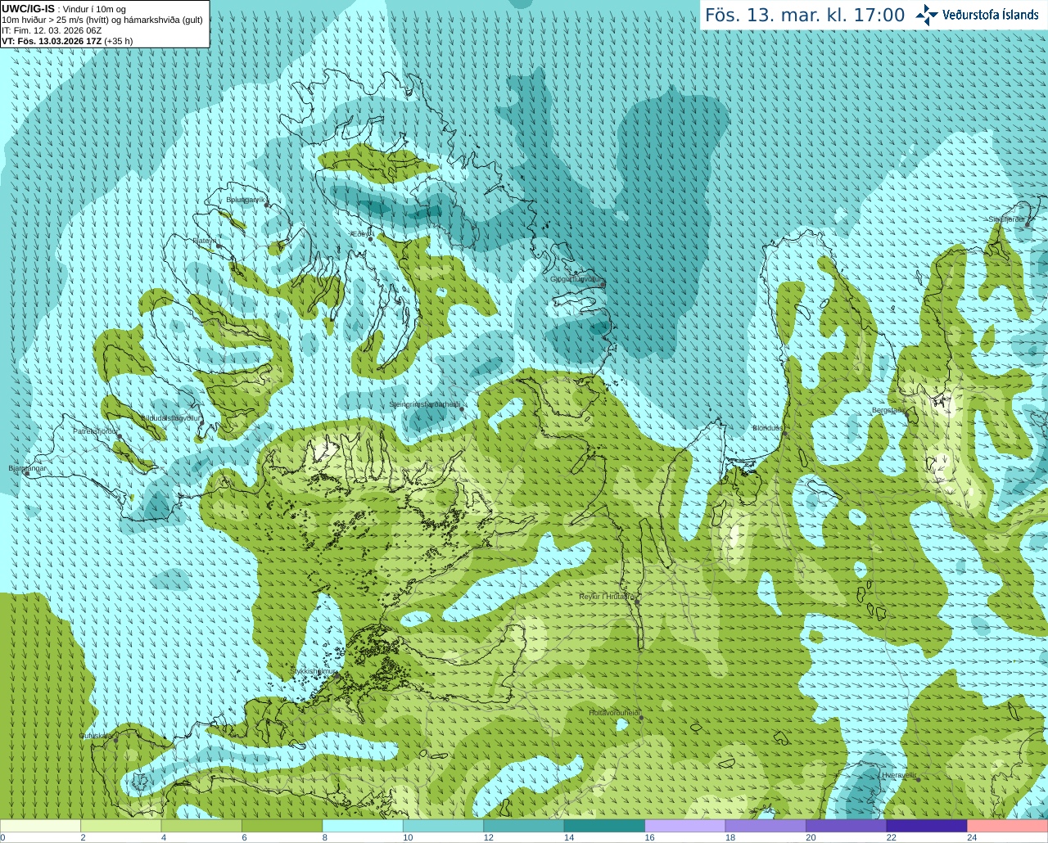The height and width of the screenshot is (843, 1048).
Task: Click the 'IT: Fim. 12. 03. 2026 06Z' line
Action: pyautogui.click(x=52, y=30)
